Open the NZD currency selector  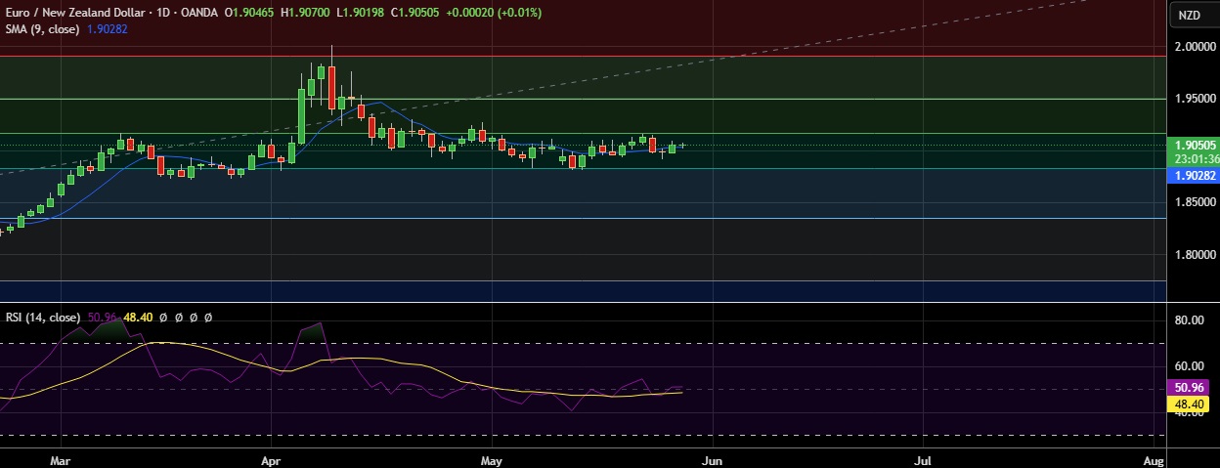point(1189,15)
